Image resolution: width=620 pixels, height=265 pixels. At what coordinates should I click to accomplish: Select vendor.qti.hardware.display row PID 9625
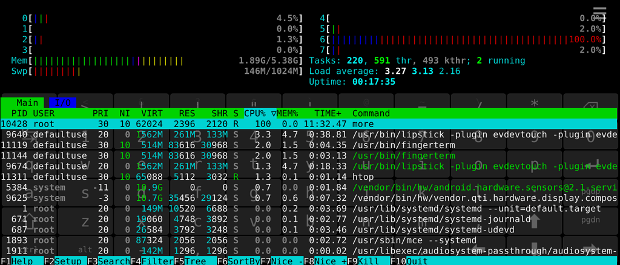(310, 198)
